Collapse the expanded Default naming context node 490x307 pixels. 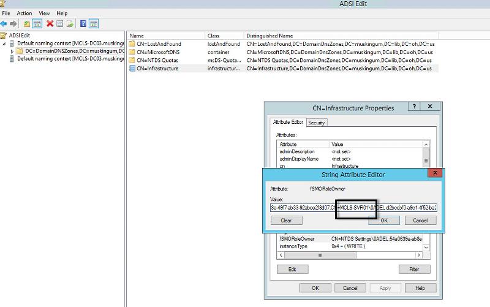[x=4, y=44]
